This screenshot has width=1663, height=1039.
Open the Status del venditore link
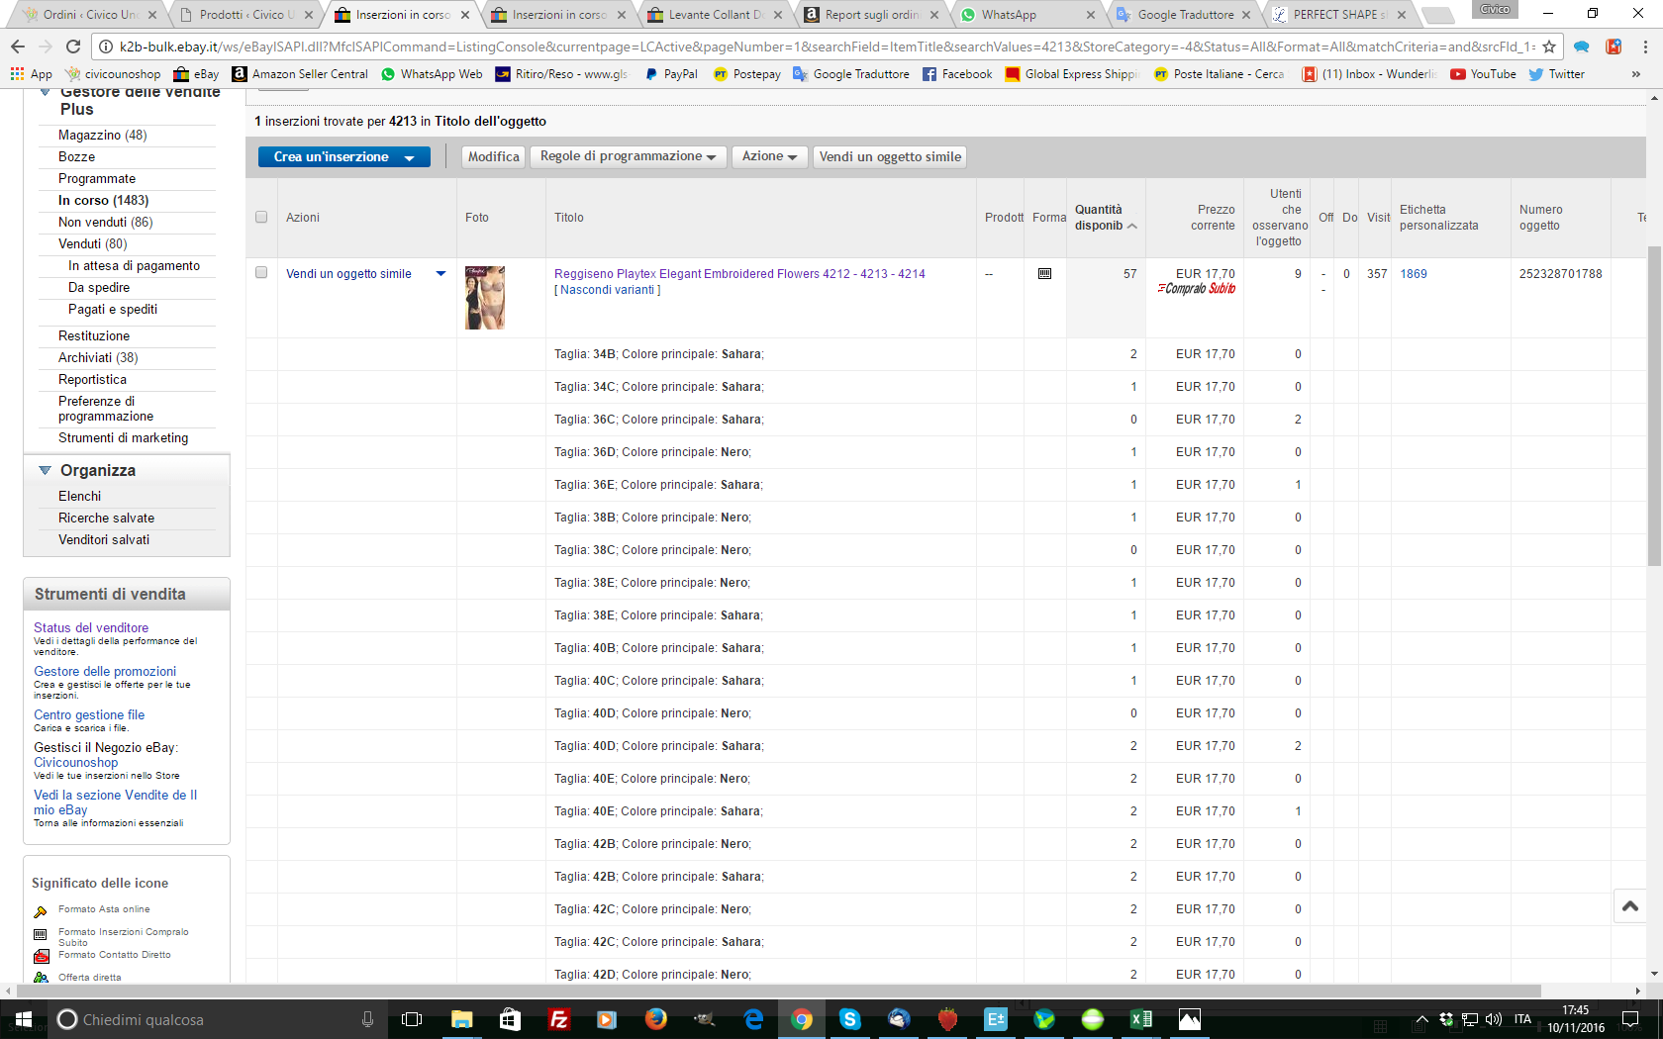coord(91,627)
